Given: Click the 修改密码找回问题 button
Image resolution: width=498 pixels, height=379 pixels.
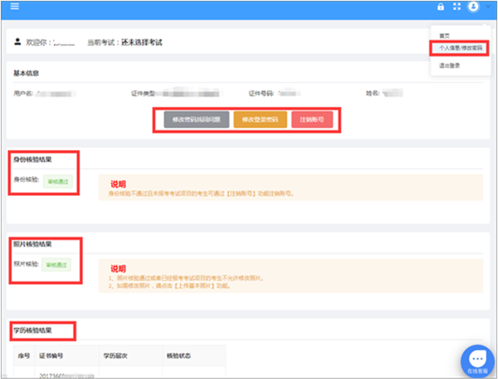Looking at the screenshot, I should click(x=196, y=120).
